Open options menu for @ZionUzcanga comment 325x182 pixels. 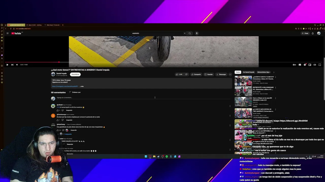[x=230, y=116]
